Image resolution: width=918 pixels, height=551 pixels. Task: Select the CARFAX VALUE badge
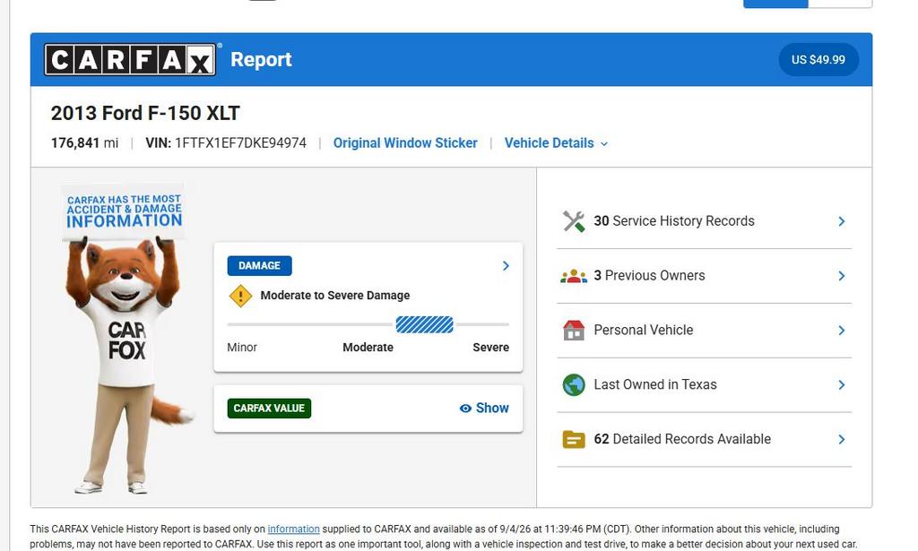(269, 409)
